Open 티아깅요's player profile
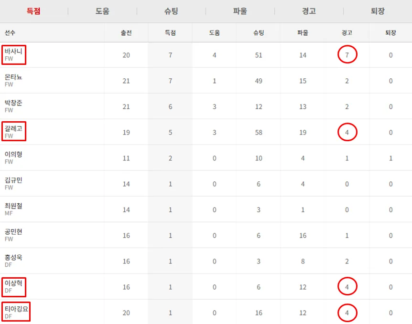This screenshot has height=324, width=412. point(17,309)
